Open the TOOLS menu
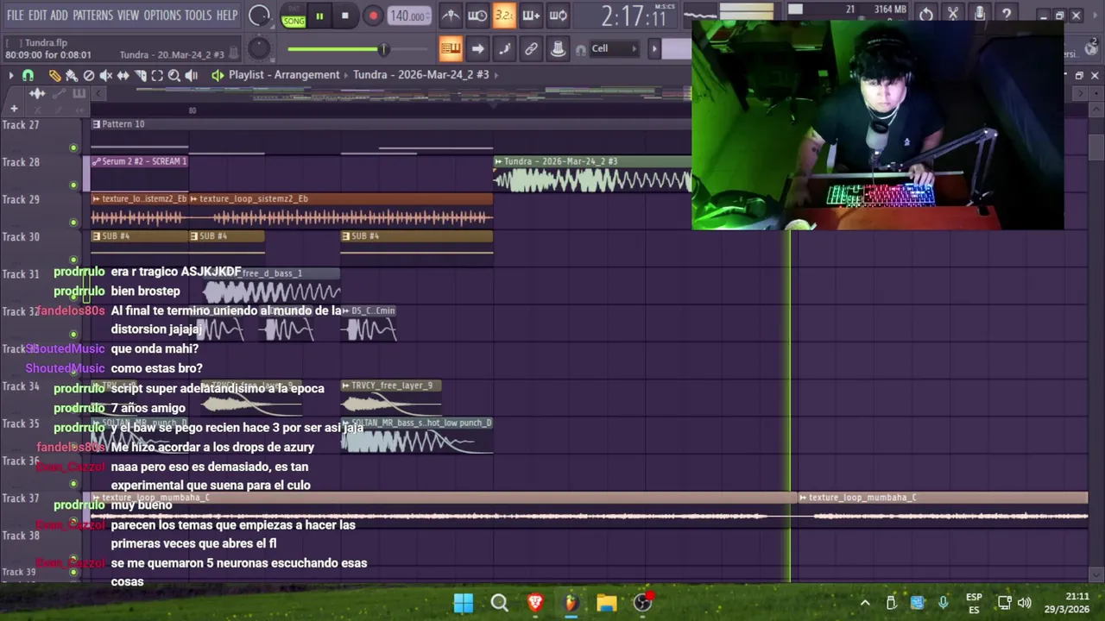This screenshot has width=1105, height=621. (x=198, y=16)
